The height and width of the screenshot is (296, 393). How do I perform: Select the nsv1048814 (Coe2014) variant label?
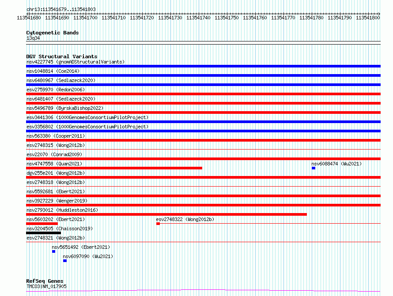pos(53,71)
